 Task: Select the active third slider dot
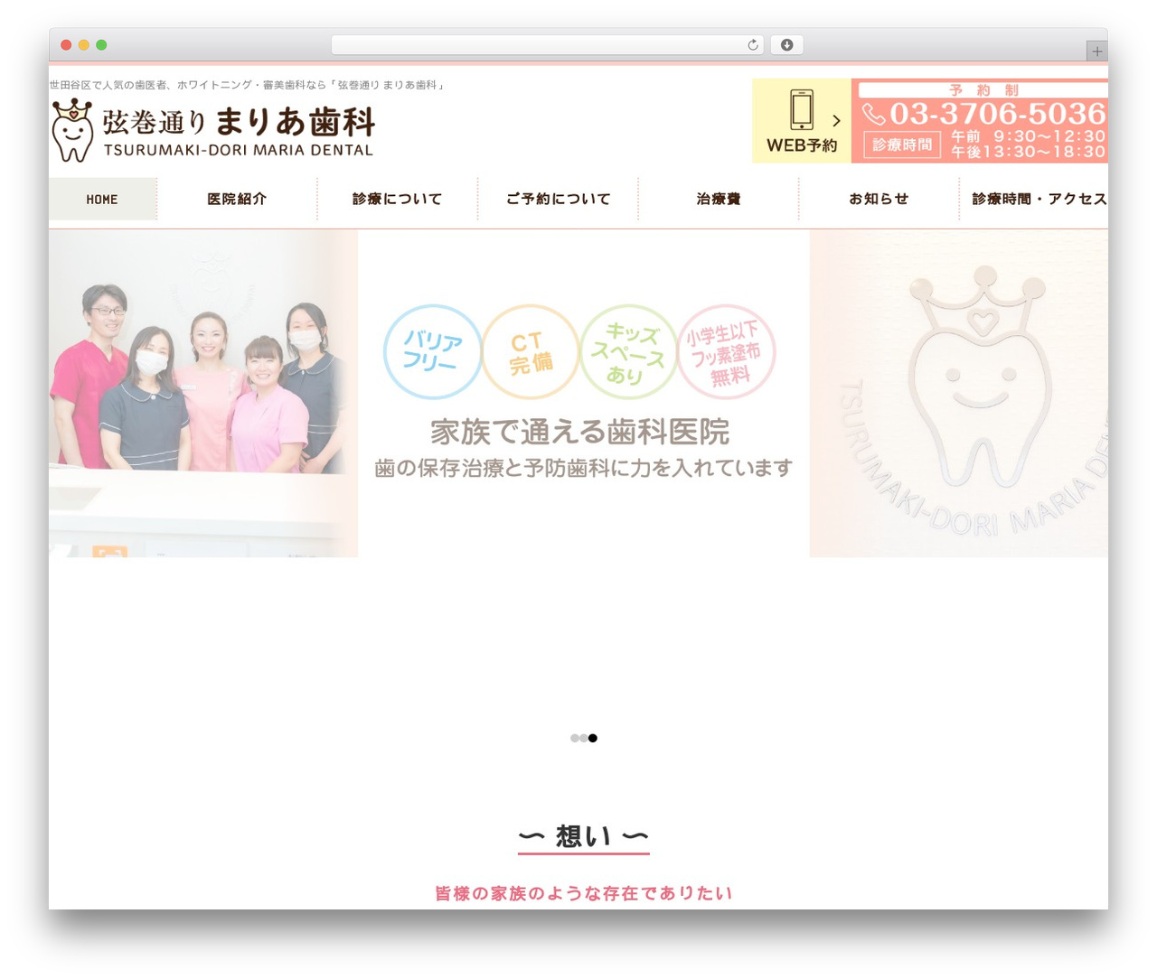(593, 738)
